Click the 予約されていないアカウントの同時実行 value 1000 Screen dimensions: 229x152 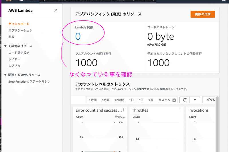pos(159,63)
